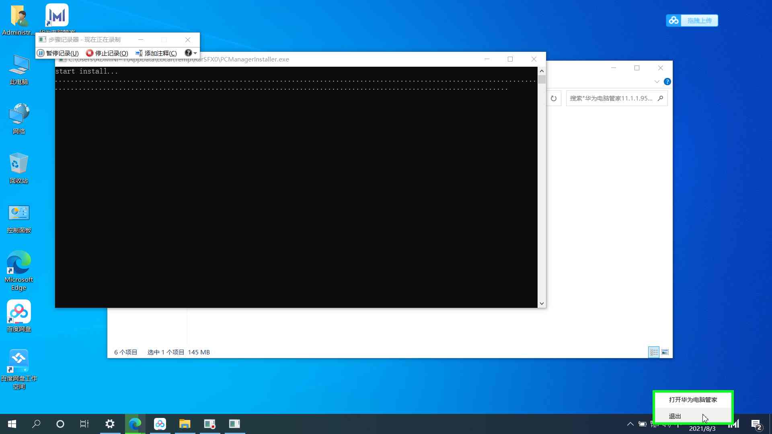Open File Explorer taskbar icon
Image resolution: width=772 pixels, height=434 pixels.
coord(185,424)
